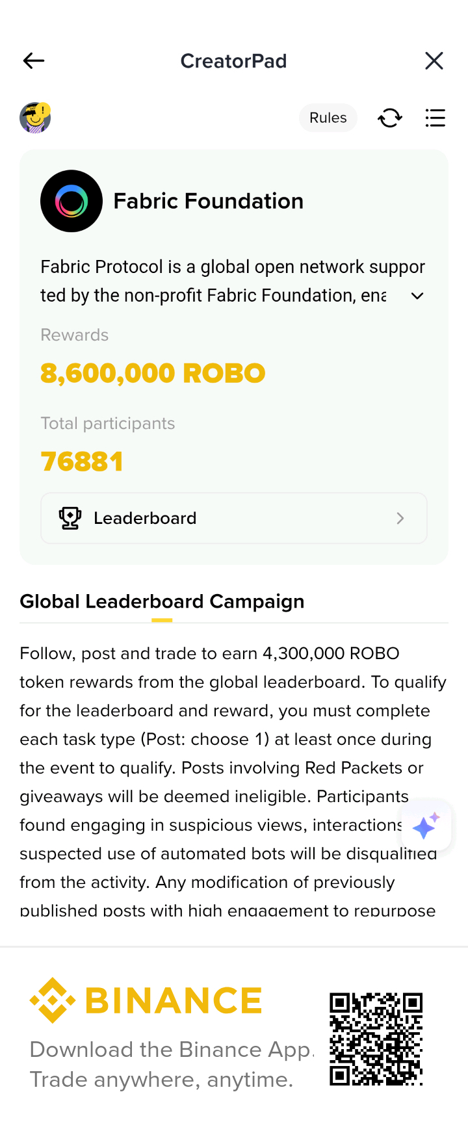
Task: Tap the back arrow icon
Action: coord(34,60)
